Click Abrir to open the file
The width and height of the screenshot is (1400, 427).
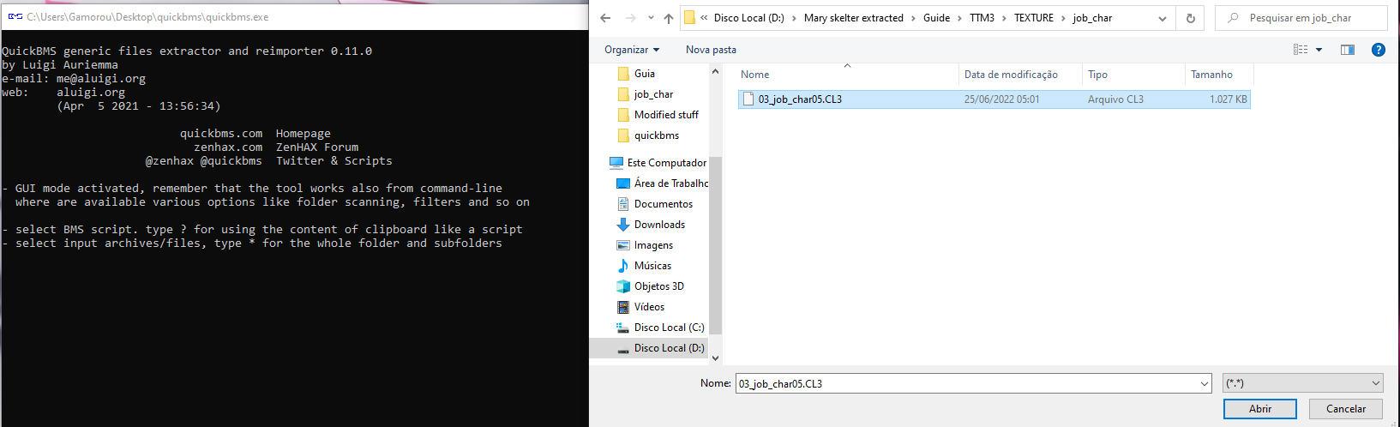click(x=1259, y=409)
